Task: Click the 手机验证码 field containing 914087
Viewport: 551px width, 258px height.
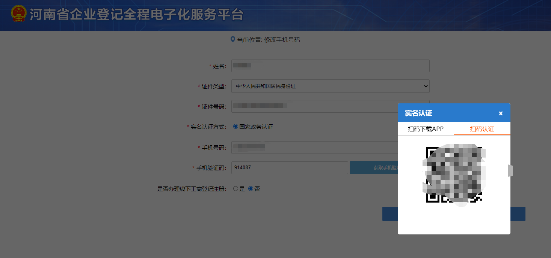Action: click(290, 168)
